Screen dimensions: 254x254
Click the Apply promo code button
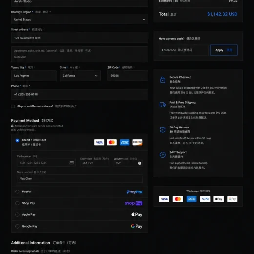point(224,50)
